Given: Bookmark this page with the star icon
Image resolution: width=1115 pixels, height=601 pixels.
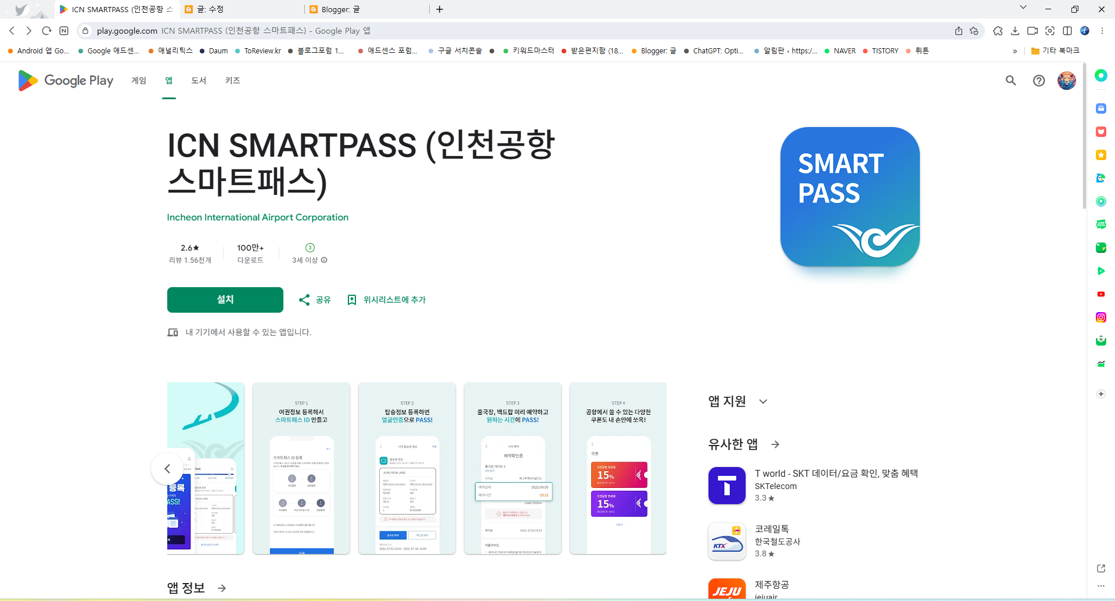Looking at the screenshot, I should [x=975, y=31].
